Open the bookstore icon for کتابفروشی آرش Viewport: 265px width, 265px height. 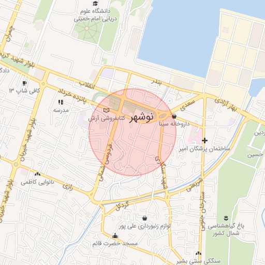point(106,110)
